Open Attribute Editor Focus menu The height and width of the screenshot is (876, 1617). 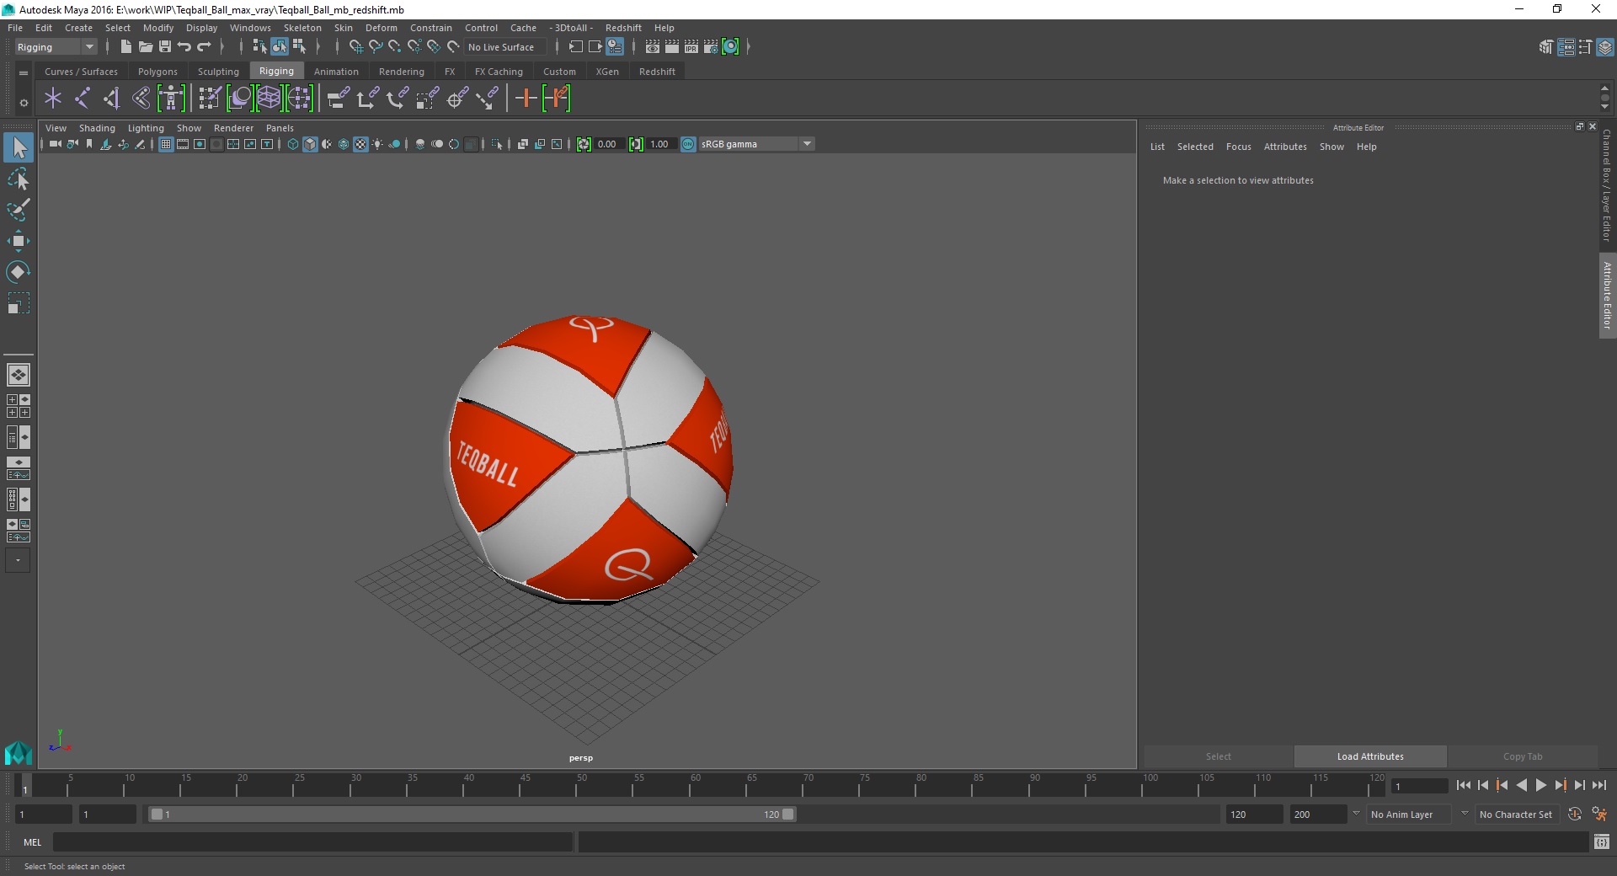click(x=1238, y=147)
